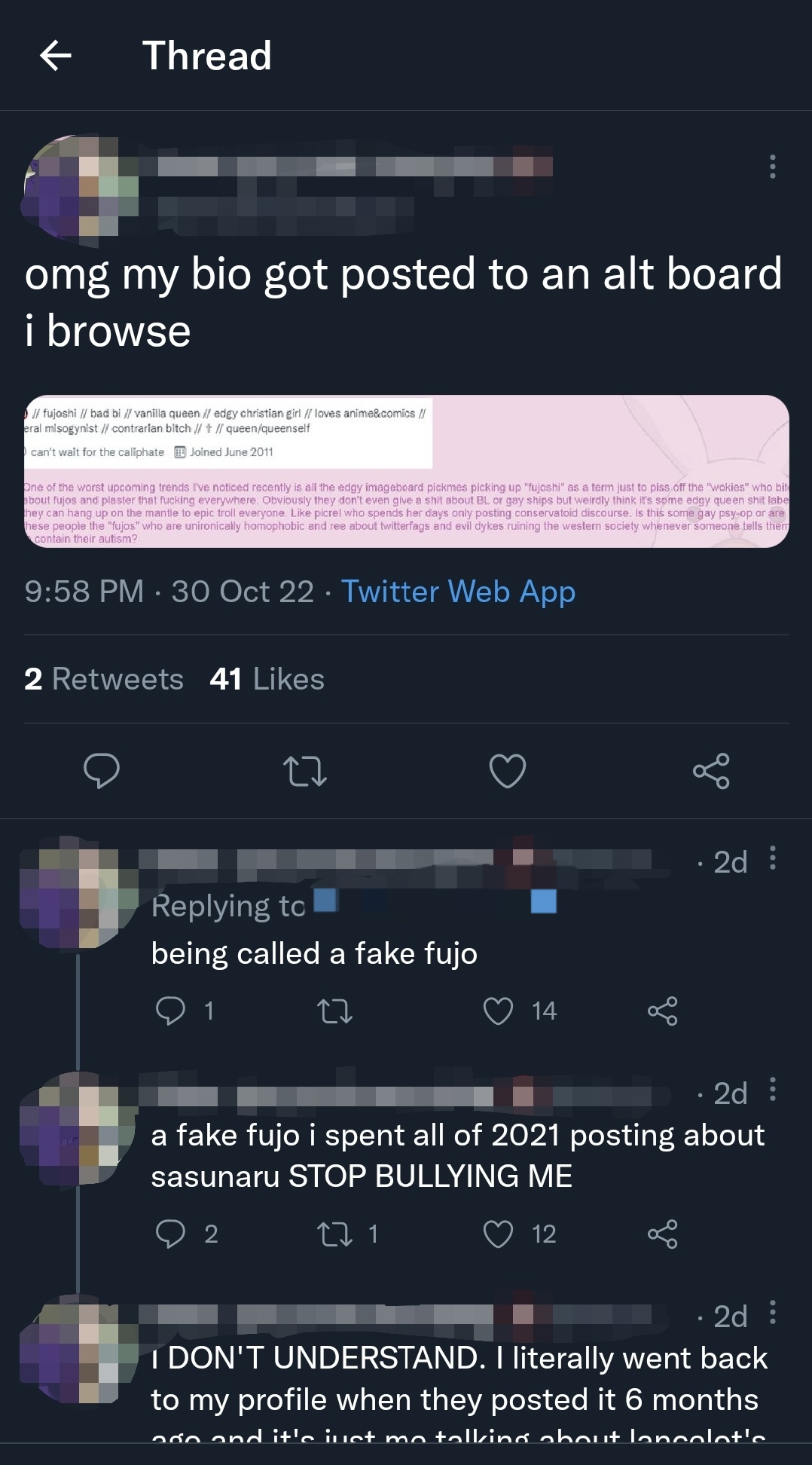Share the "being called a fake fujo" reply

(662, 1011)
